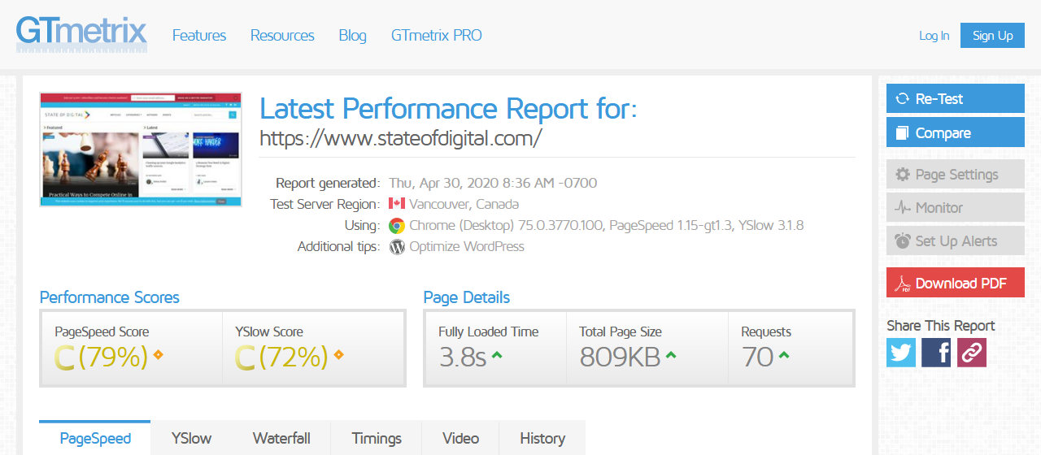Select the Timings tab
The image size is (1041, 455).
[x=377, y=438]
